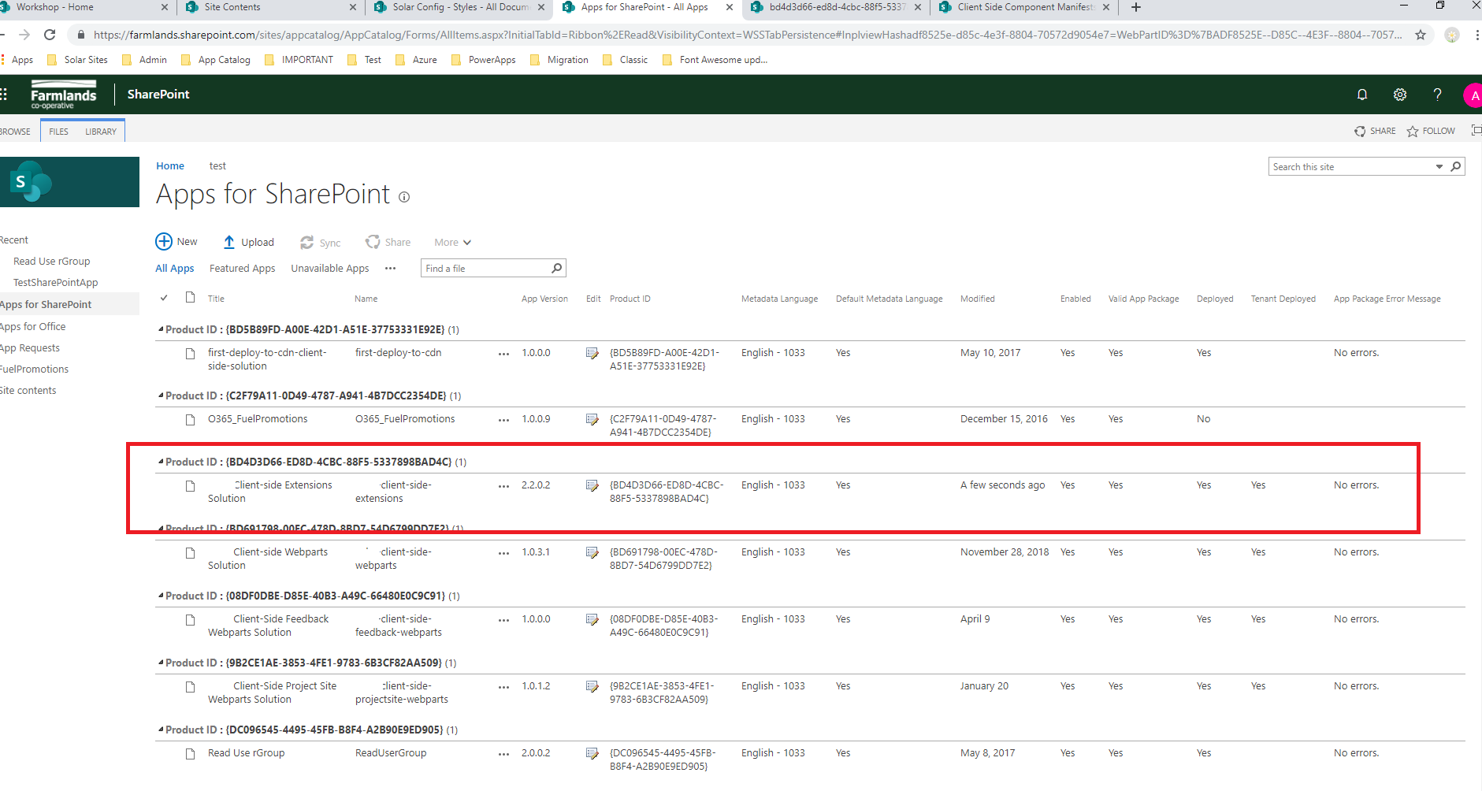Select the All Apps view
Screen dimensions: 1482x791
coord(174,268)
